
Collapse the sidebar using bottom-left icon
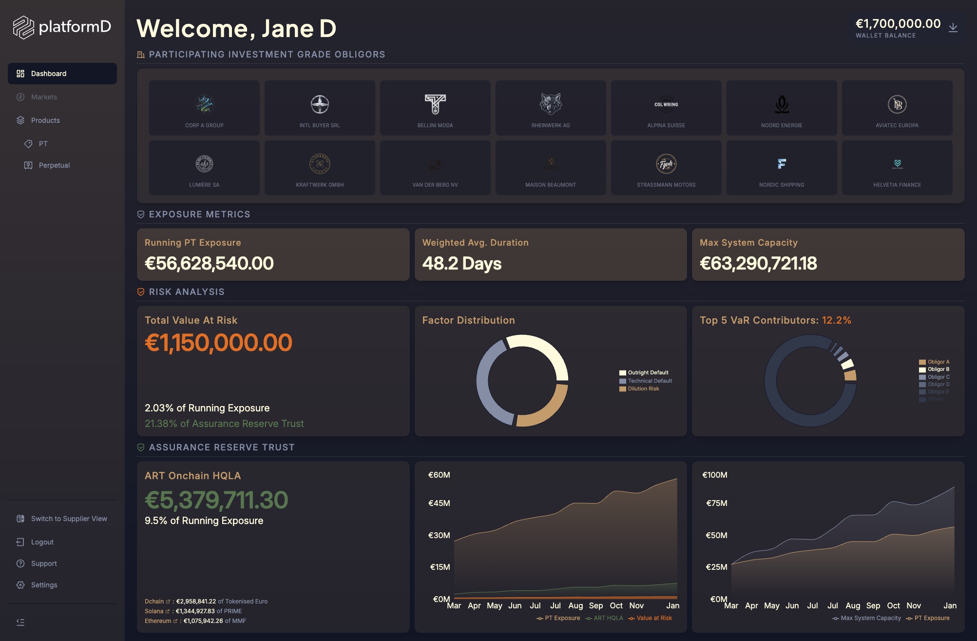coord(20,622)
